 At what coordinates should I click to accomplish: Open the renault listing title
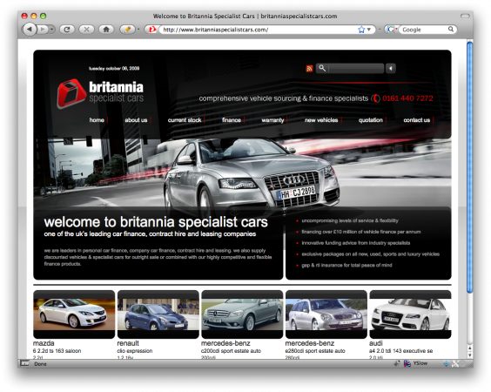128,343
